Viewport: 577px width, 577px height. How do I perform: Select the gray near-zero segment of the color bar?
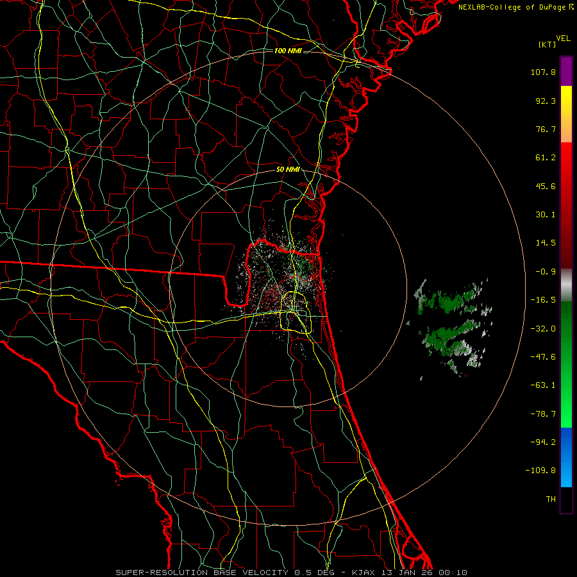pyautogui.click(x=566, y=285)
